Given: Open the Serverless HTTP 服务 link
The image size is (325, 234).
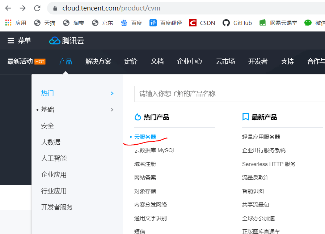Looking at the screenshot, I should [x=269, y=164].
